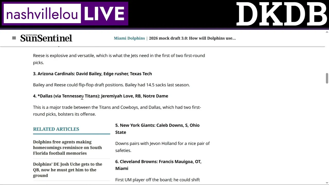This screenshot has height=185, width=329.
Task: Open article 'Dolphins' DE Josh Uche gets to the QB'
Action: (x=68, y=170)
